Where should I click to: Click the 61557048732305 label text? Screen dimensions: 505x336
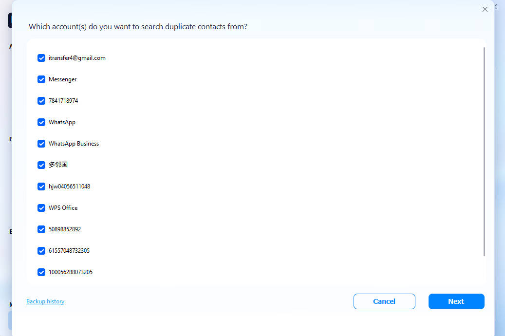[x=69, y=251]
